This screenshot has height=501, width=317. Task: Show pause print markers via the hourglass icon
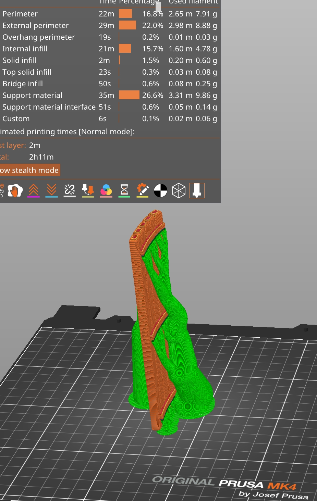[x=124, y=190]
